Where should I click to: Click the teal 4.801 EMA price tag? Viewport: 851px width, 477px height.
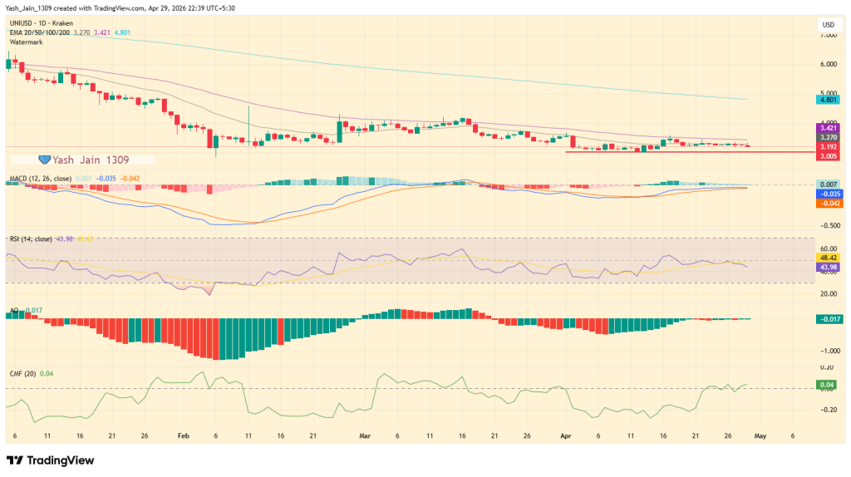click(x=828, y=99)
